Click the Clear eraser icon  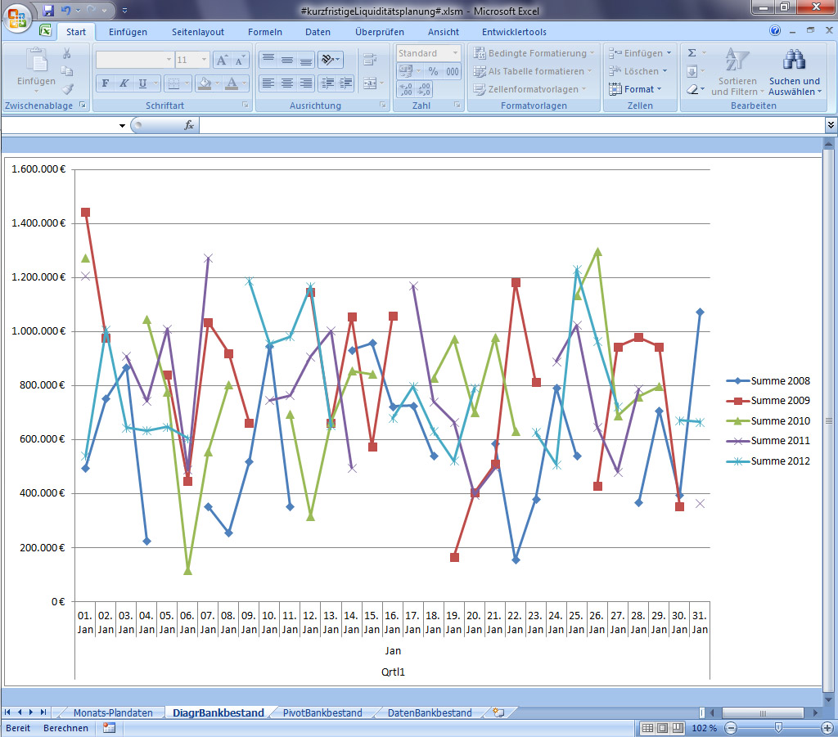tap(692, 89)
